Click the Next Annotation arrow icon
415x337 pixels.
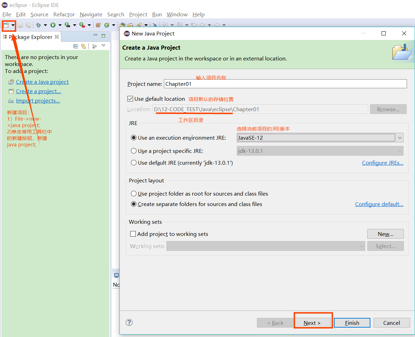(165, 25)
